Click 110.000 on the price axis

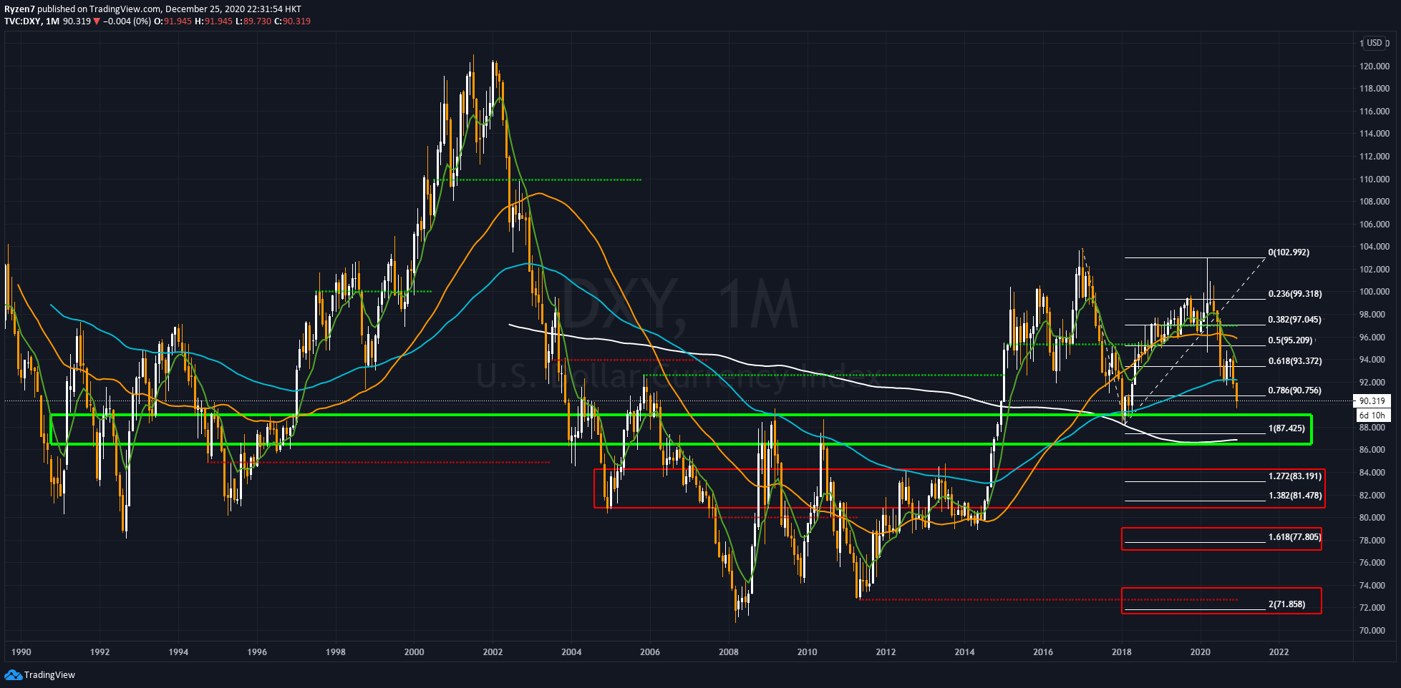(x=1375, y=180)
